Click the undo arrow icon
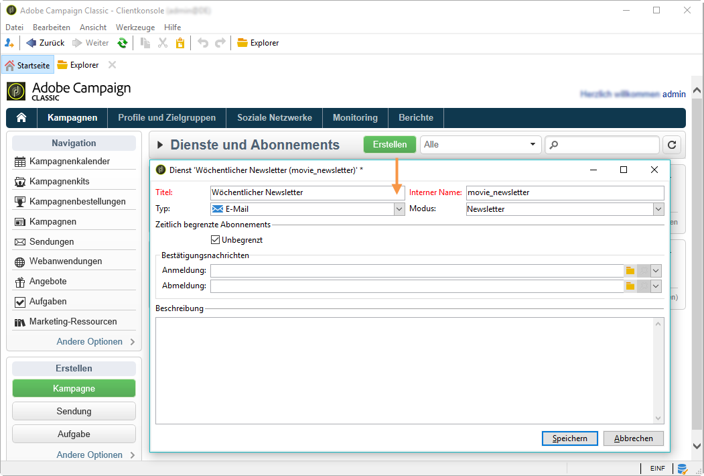The height and width of the screenshot is (476, 704). 203,43
